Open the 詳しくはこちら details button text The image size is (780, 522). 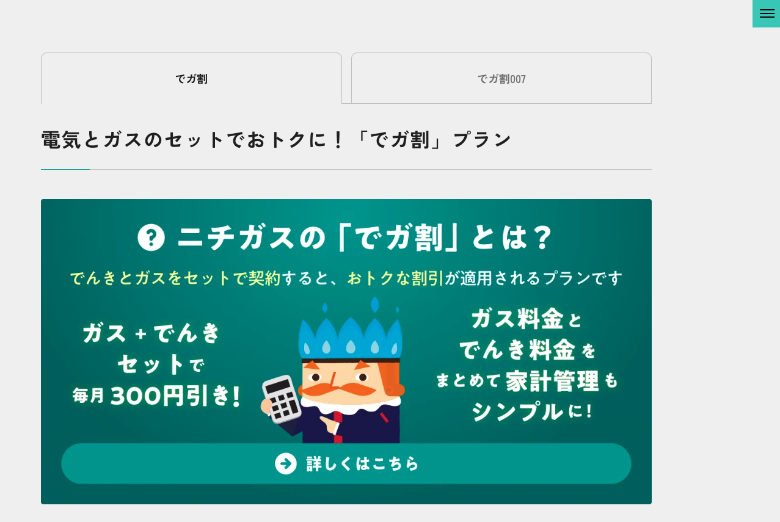click(363, 463)
